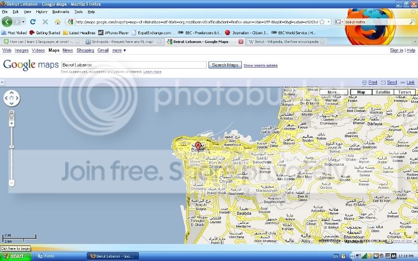Viewport: 418px width, 261px height.
Task: Close the Beirut Lebanon Google Maps tab
Action: (240, 42)
